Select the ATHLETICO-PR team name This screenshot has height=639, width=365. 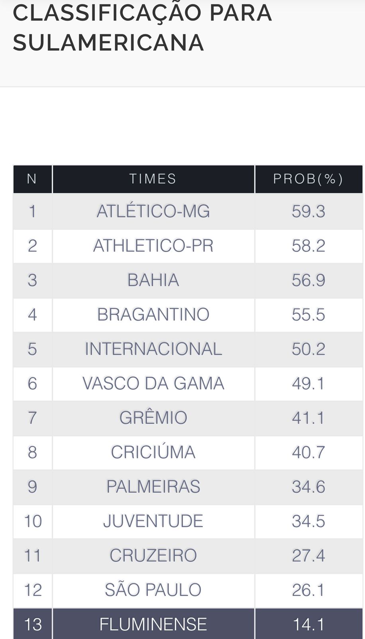(153, 246)
